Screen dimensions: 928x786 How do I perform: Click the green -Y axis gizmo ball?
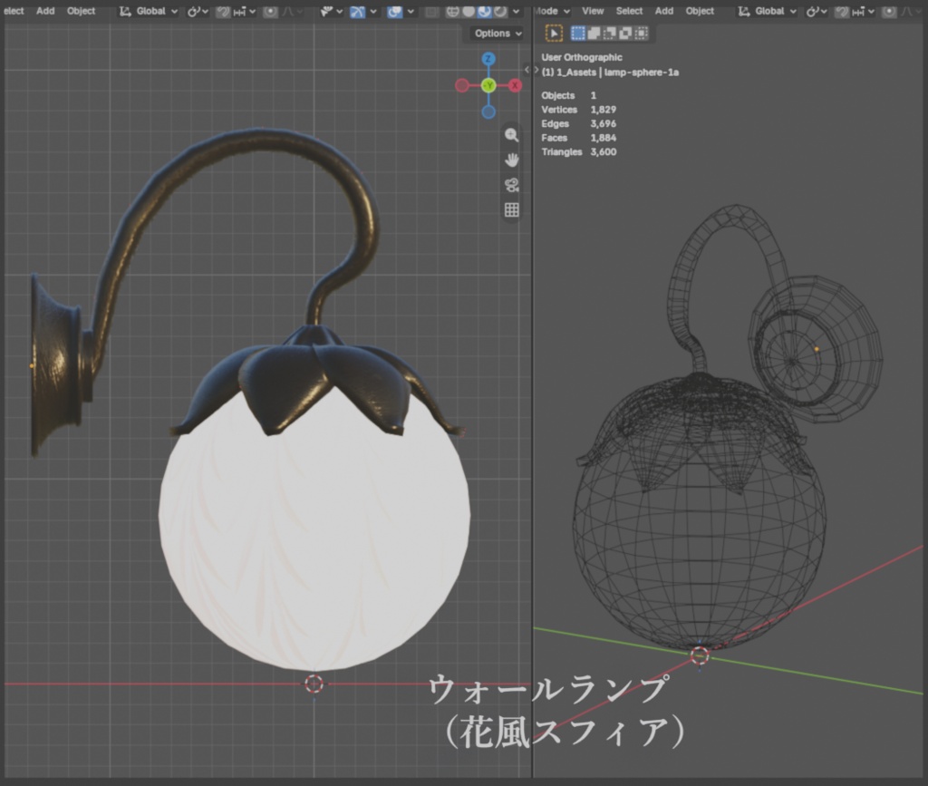click(x=488, y=86)
